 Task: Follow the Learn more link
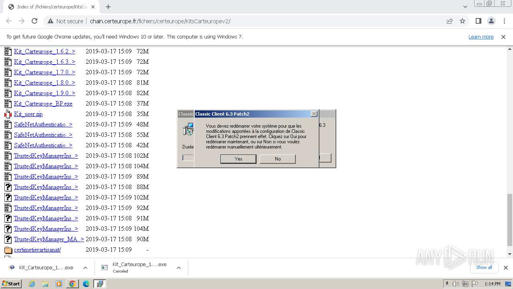[481, 37]
